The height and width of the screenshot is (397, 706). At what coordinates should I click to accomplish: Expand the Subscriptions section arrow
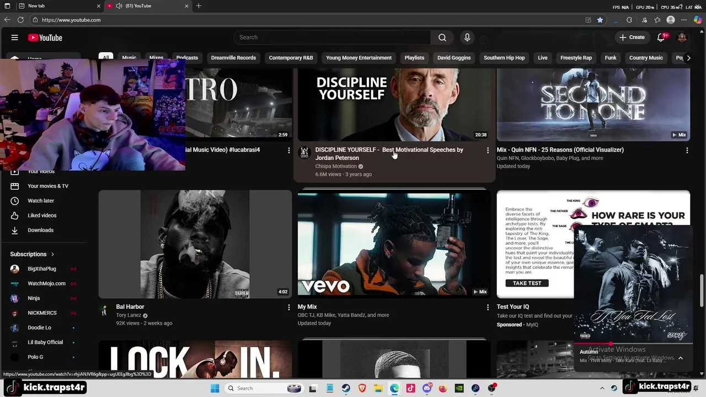click(52, 254)
